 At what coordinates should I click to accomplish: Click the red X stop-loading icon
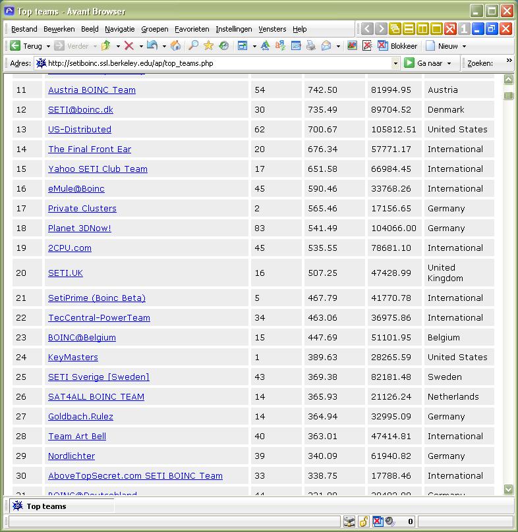[x=129, y=45]
